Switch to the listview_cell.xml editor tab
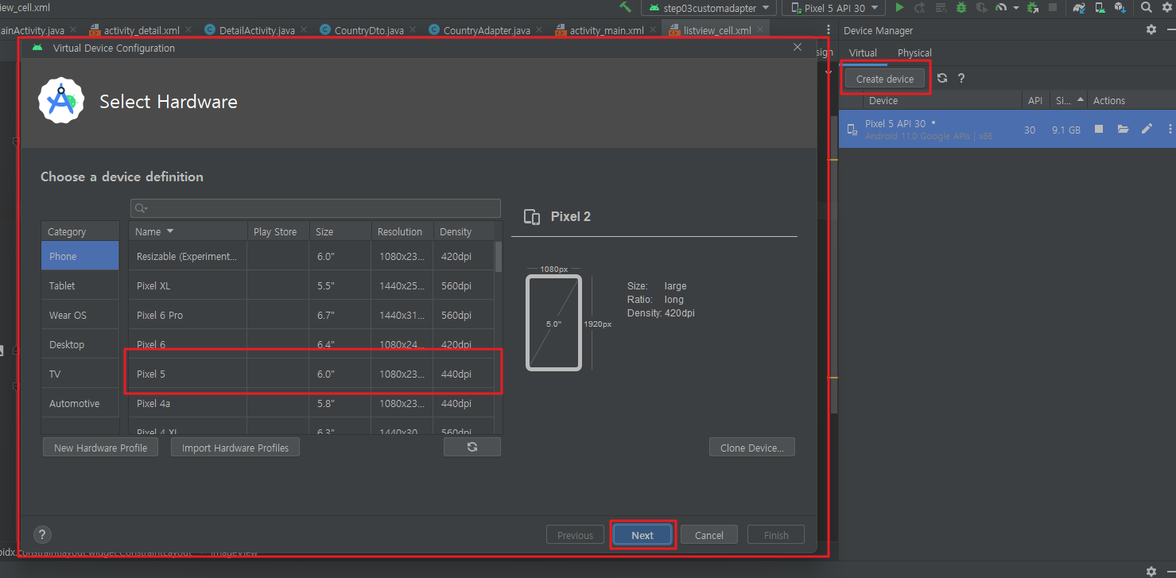Viewport: 1176px width, 578px height. click(716, 30)
